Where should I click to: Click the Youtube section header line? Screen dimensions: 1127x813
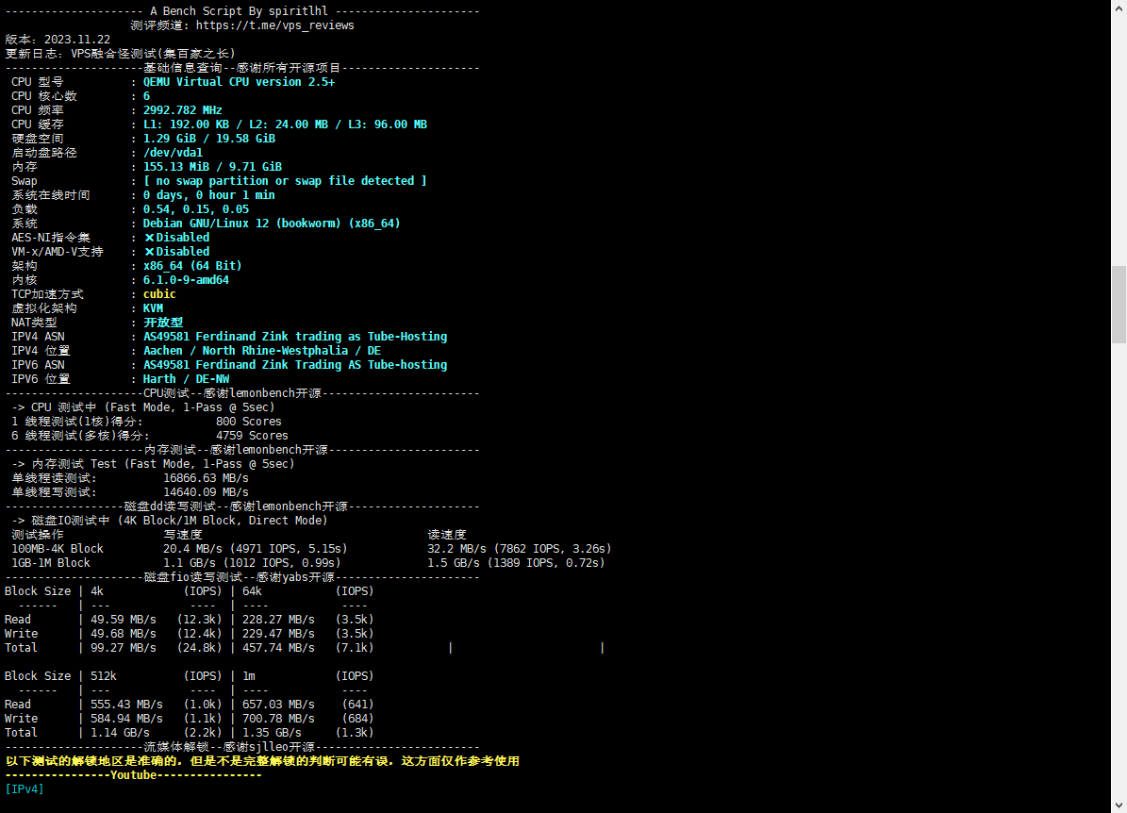click(x=133, y=775)
